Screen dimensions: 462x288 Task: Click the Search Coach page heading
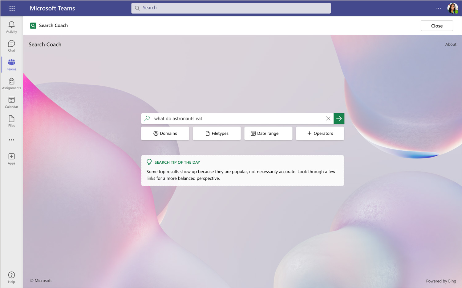click(45, 45)
